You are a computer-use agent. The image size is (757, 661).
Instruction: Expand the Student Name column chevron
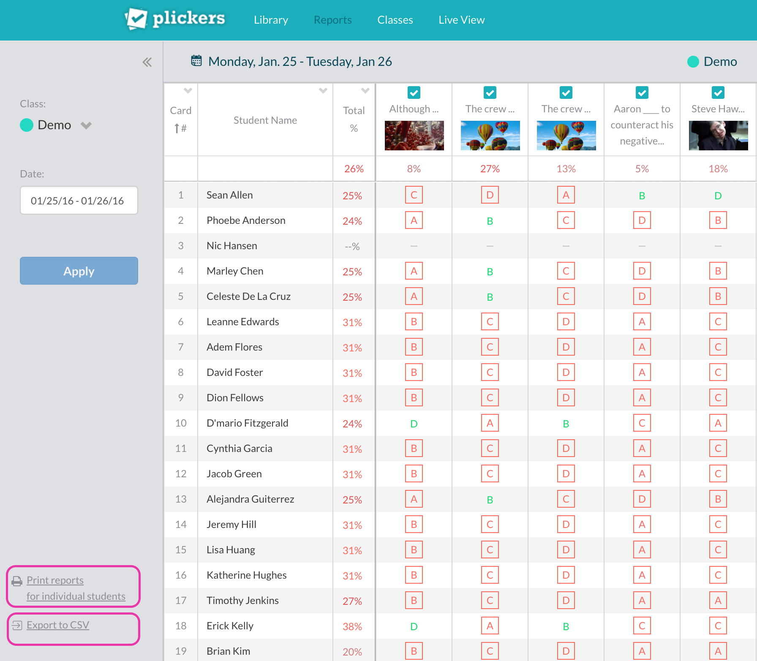point(323,91)
